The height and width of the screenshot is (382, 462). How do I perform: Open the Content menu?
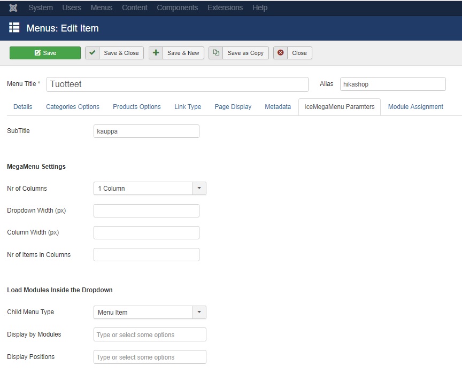coord(135,7)
